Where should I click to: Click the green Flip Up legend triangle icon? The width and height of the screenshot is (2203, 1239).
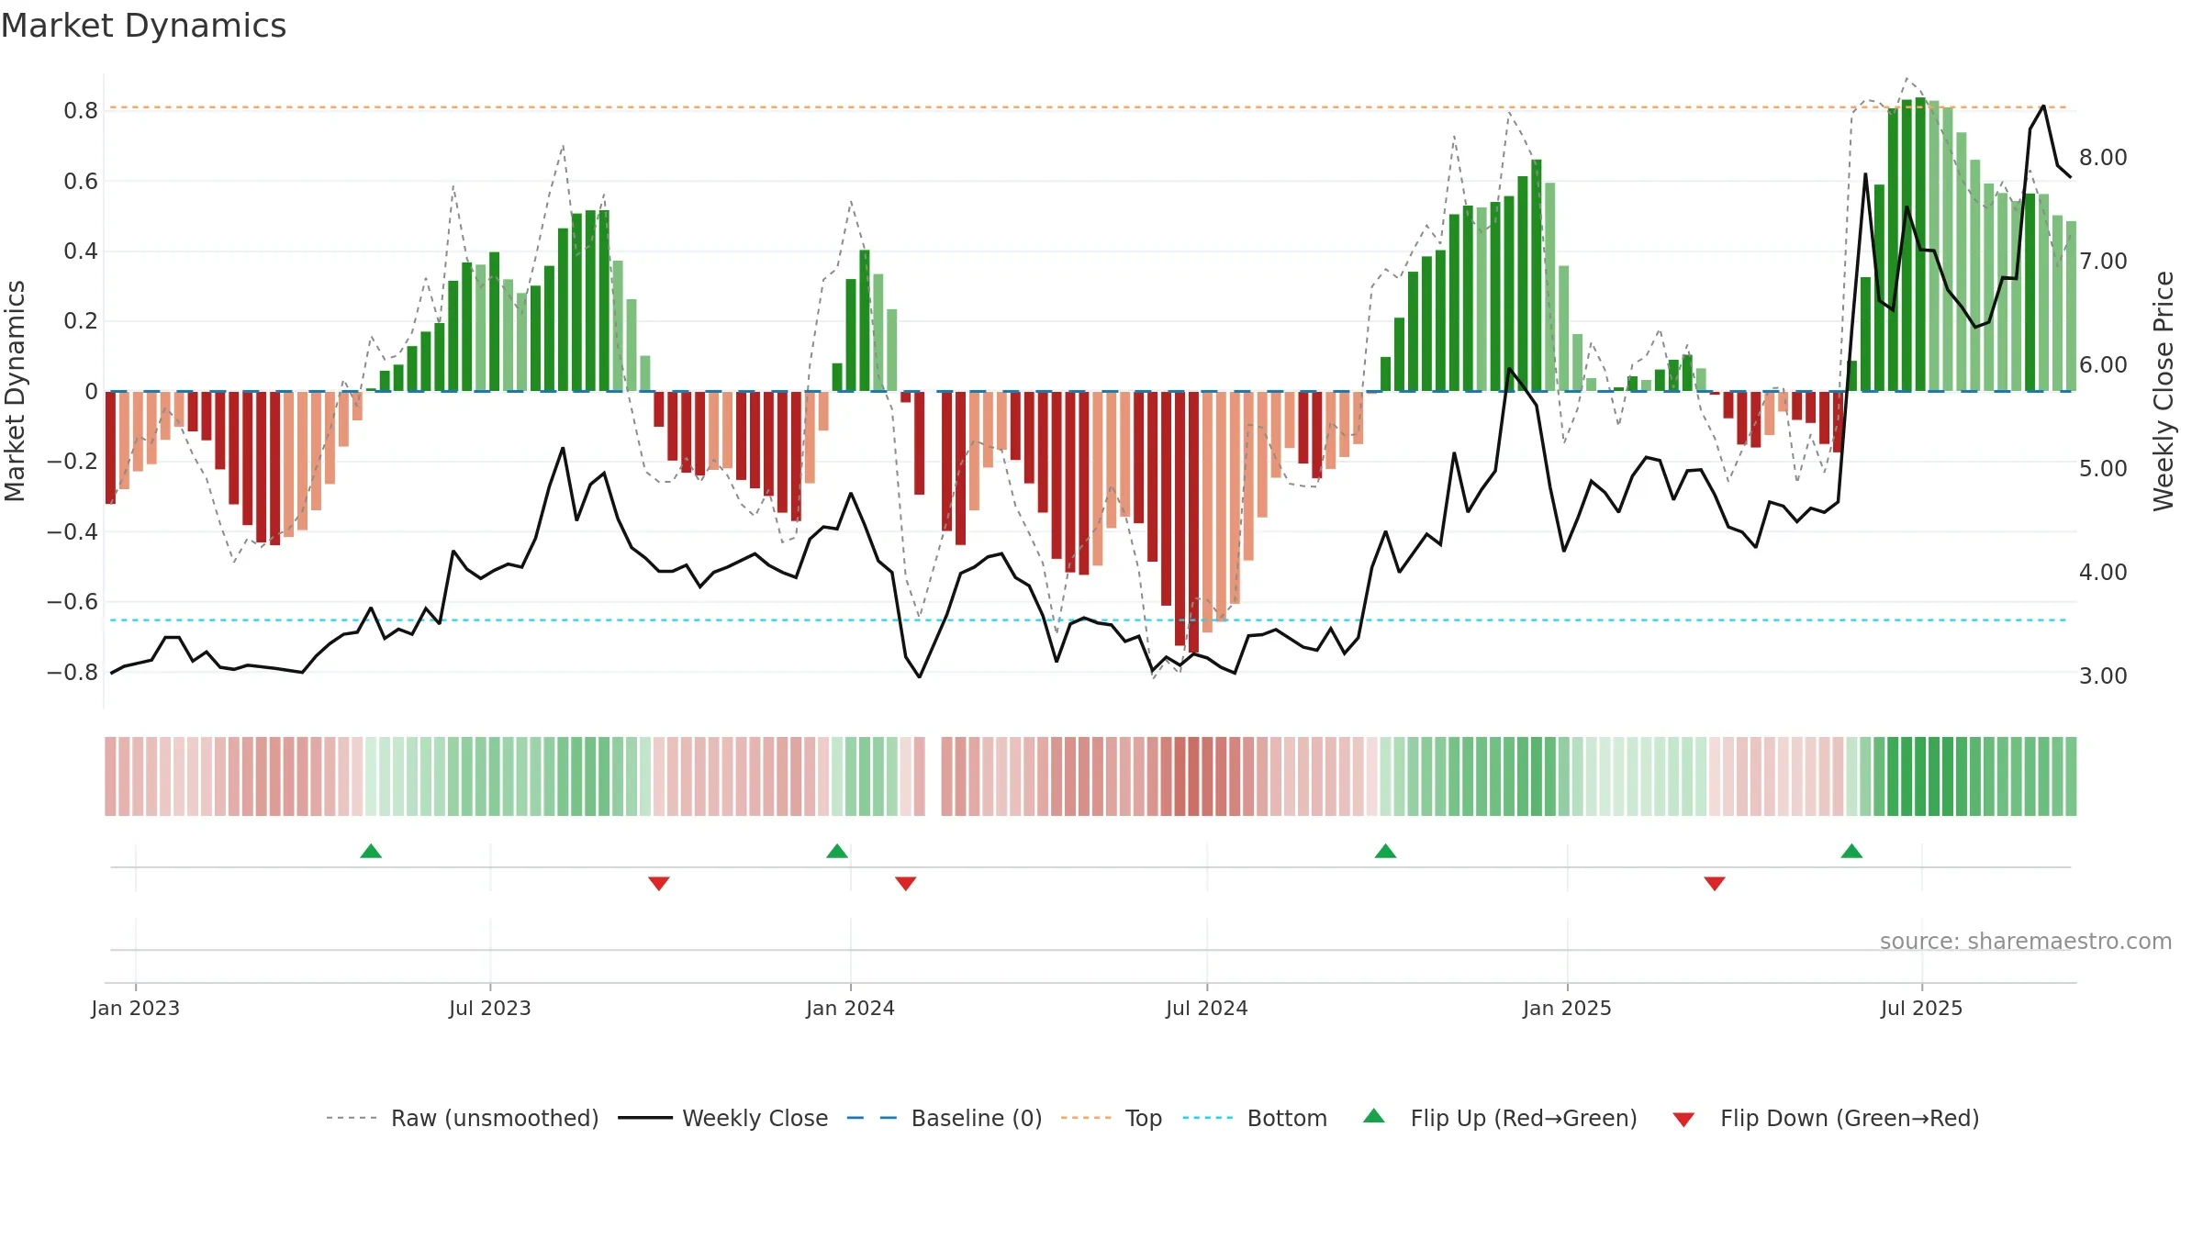(x=1374, y=1116)
